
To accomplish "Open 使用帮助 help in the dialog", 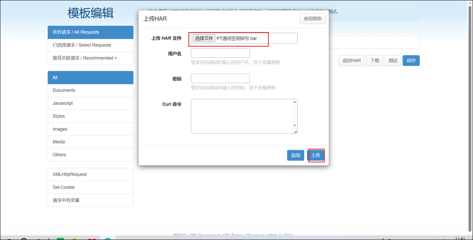I will pyautogui.click(x=313, y=19).
